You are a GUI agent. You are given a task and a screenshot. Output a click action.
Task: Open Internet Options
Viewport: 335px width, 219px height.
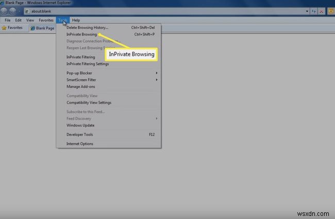[x=109, y=144]
